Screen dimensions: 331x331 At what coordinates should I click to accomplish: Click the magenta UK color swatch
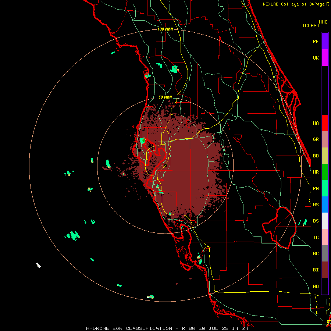(x=325, y=58)
